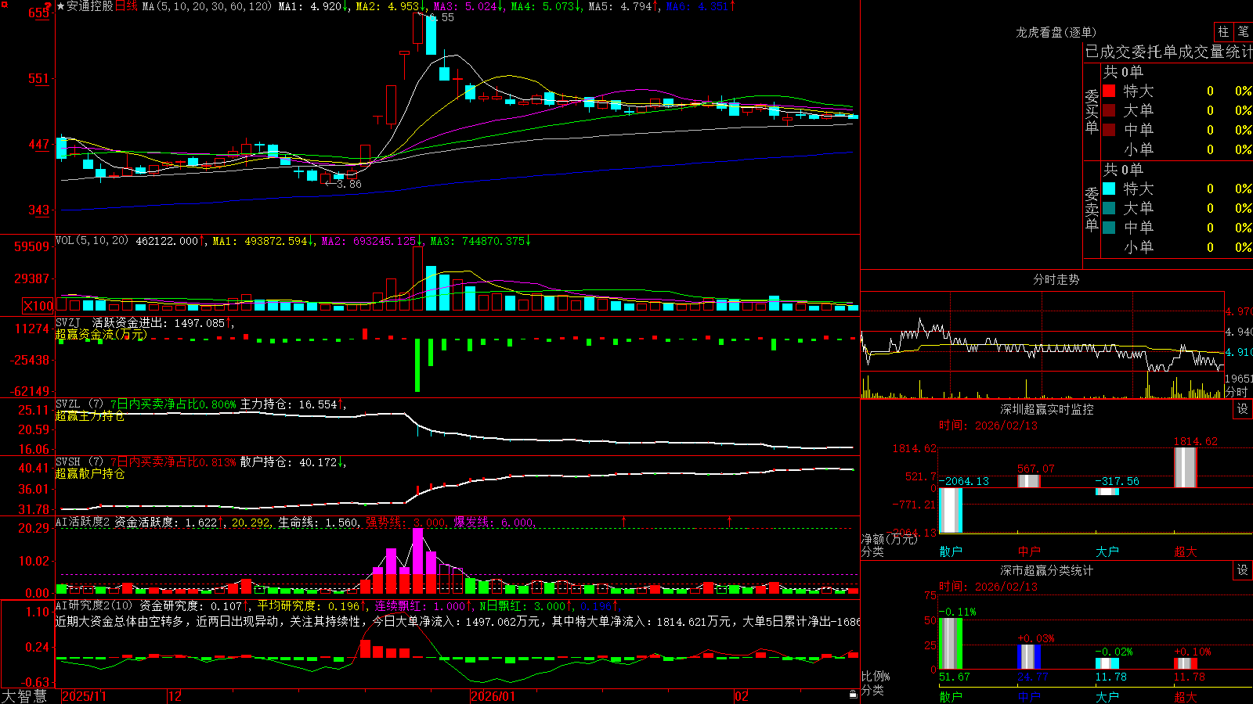Viewport: 1253px width, 704px height.
Task: Open 设 settings for 深市超赢分类统计
Action: pos(1243,570)
